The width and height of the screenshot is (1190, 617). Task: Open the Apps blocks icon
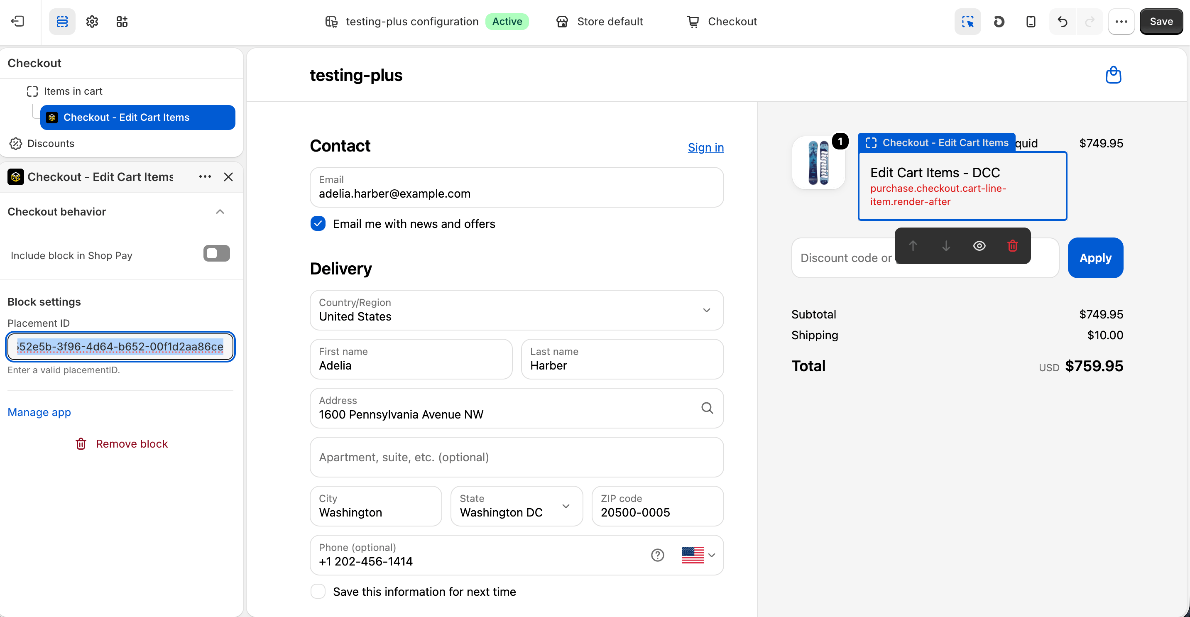pyautogui.click(x=122, y=22)
